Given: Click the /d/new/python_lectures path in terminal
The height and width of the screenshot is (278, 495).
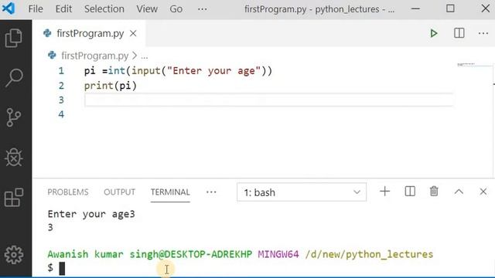Looking at the screenshot, I should tap(369, 254).
